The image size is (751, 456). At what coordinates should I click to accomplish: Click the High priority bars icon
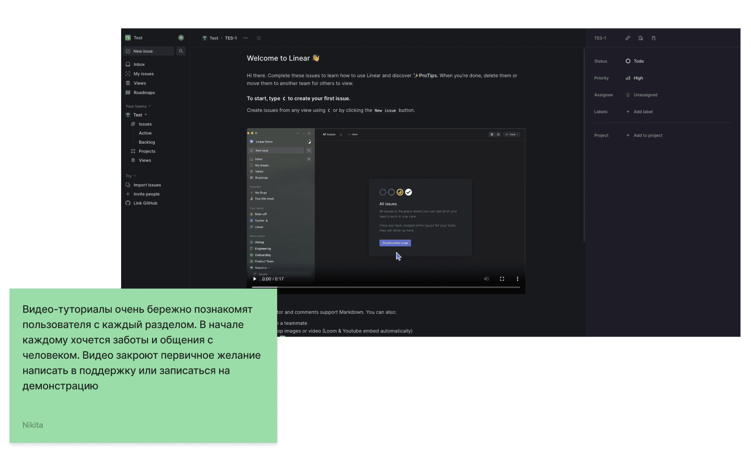[x=628, y=78]
